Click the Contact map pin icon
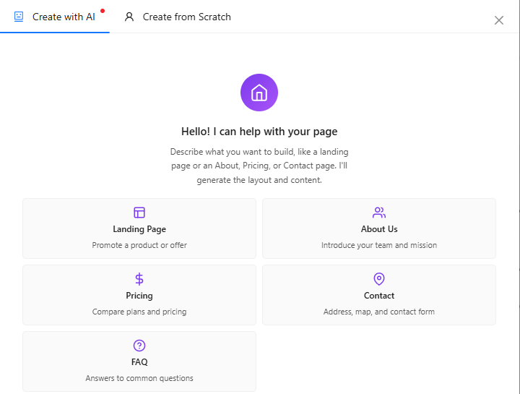Viewport: 520px width, 394px height. 379,279
